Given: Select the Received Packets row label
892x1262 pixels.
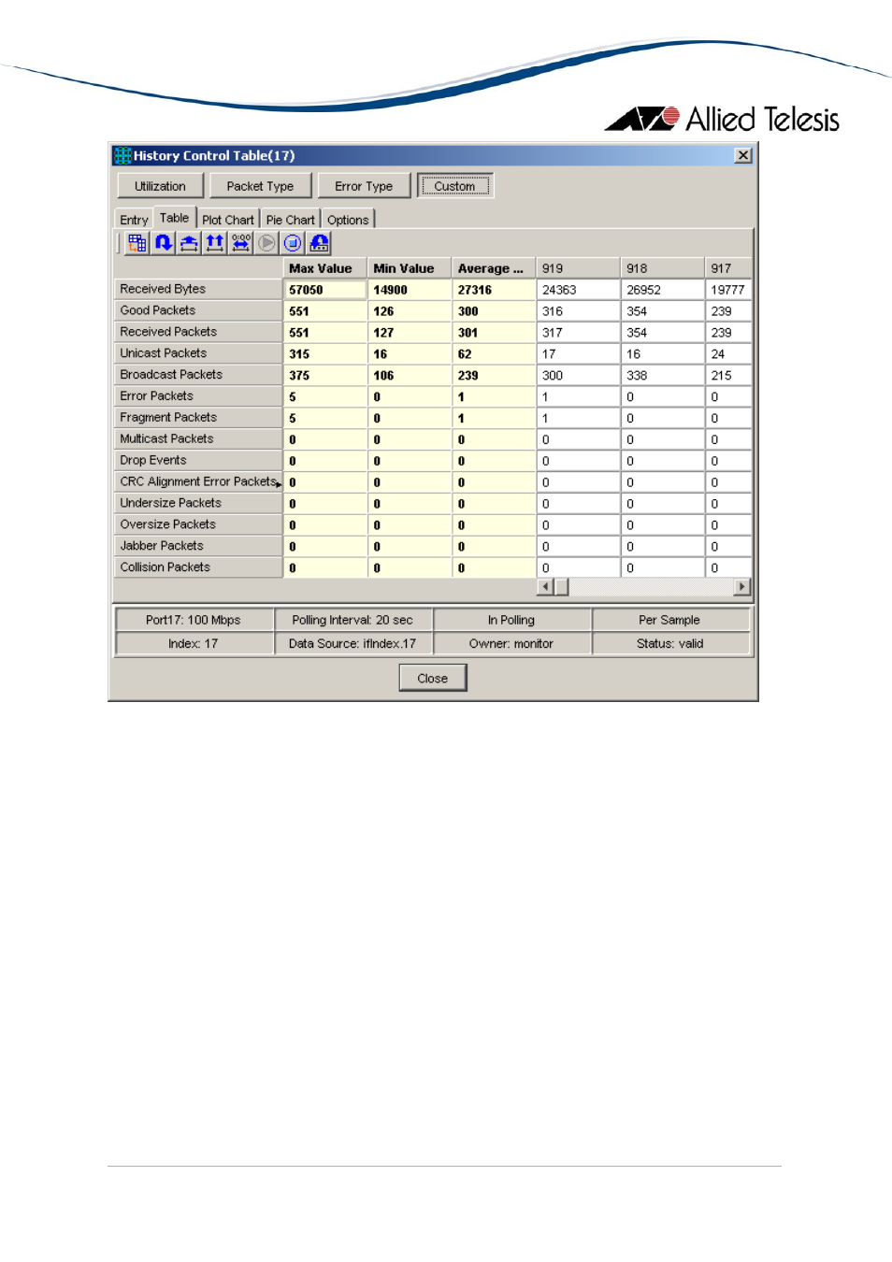Looking at the screenshot, I should (x=198, y=332).
